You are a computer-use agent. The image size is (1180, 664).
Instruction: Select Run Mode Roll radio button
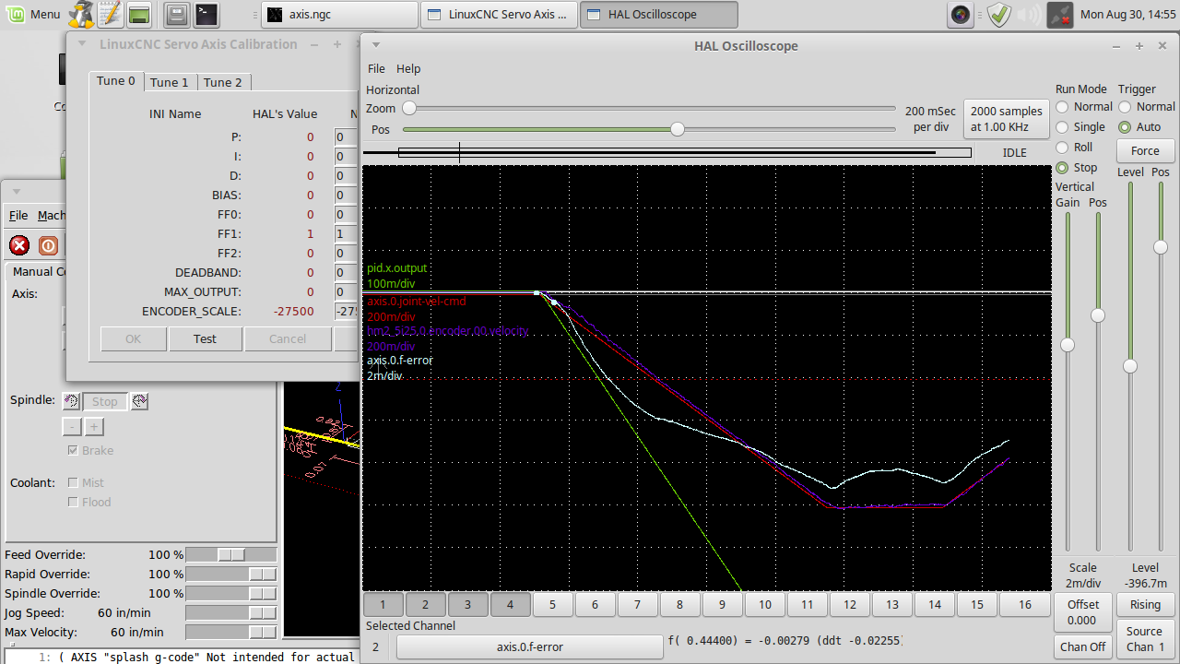pos(1062,148)
